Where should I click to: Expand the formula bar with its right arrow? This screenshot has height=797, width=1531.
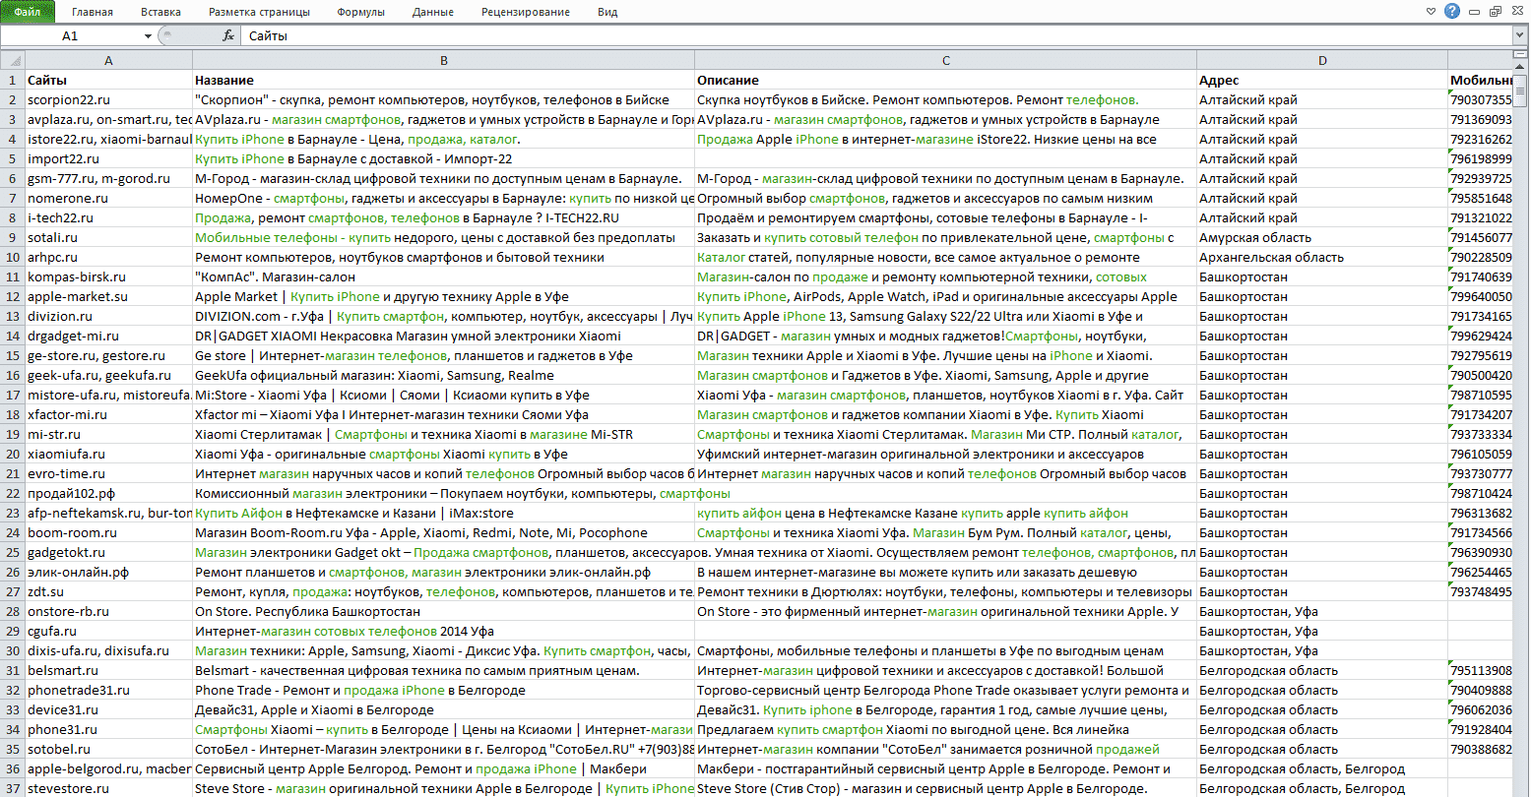pyautogui.click(x=1519, y=35)
